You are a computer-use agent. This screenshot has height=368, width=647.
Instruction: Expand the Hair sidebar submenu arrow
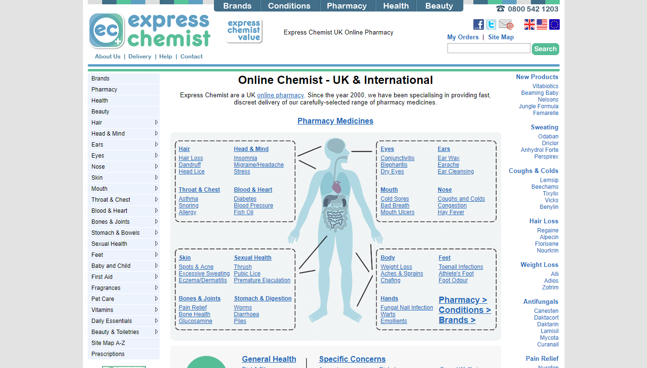[156, 122]
